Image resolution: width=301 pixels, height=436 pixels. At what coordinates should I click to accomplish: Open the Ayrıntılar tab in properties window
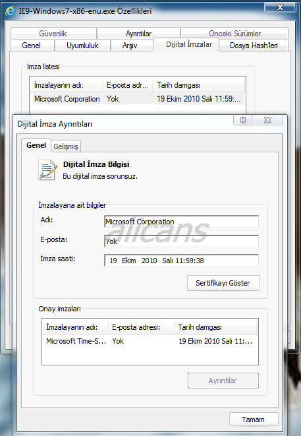click(138, 34)
